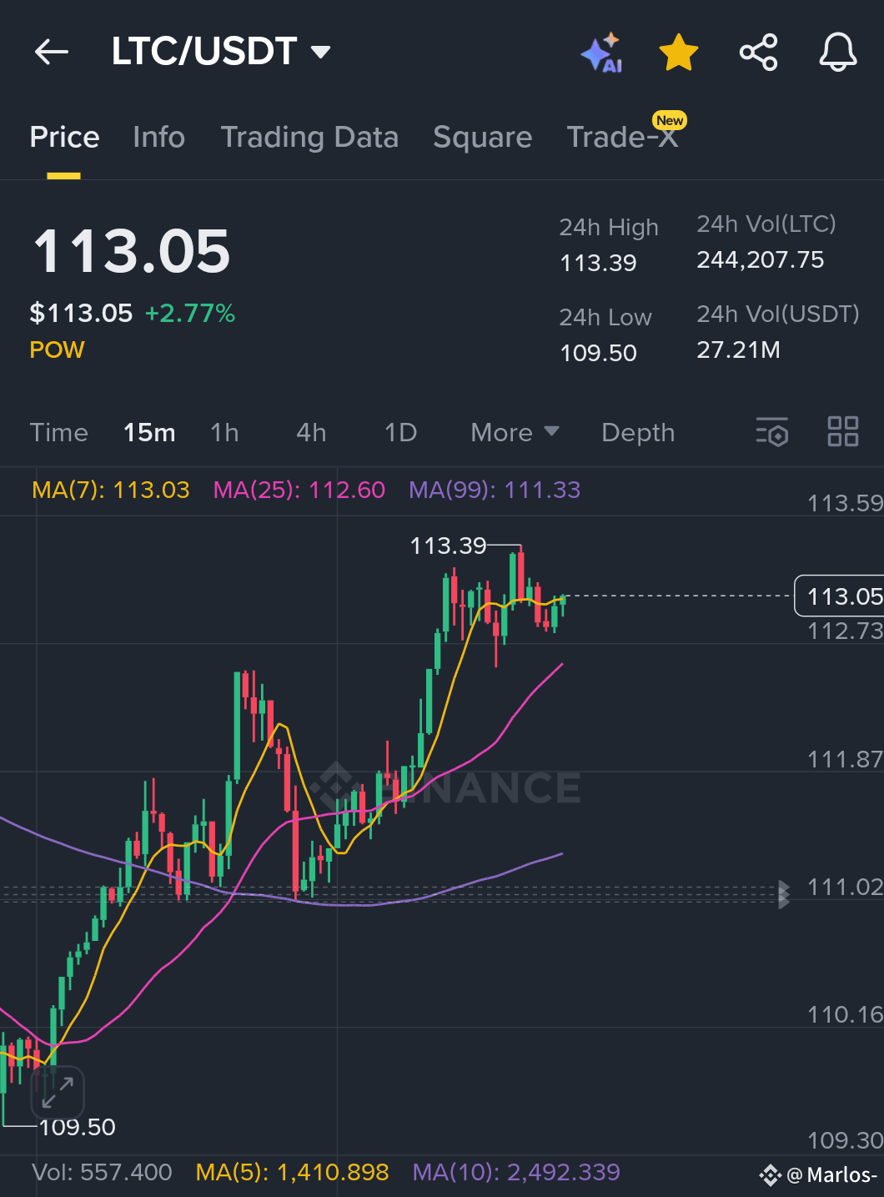This screenshot has height=1197, width=884.
Task: Open the AI assistant sparkle icon
Action: (x=602, y=53)
